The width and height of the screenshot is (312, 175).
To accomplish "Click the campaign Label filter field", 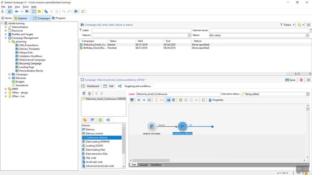I will (x=141, y=30).
